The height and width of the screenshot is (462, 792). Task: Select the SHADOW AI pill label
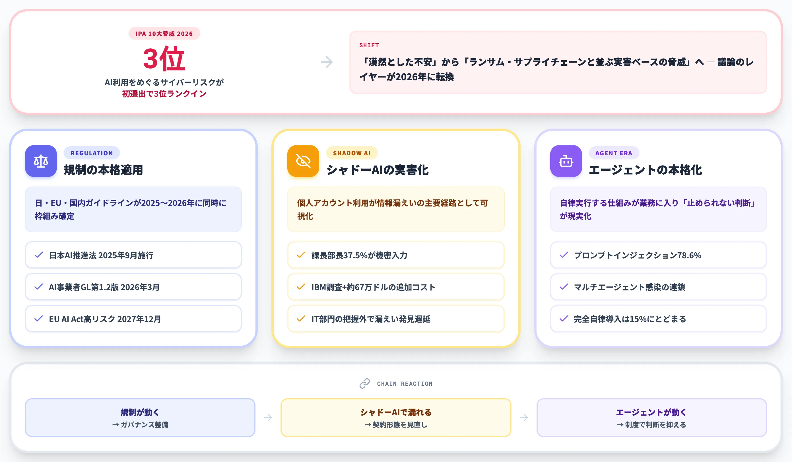point(351,153)
